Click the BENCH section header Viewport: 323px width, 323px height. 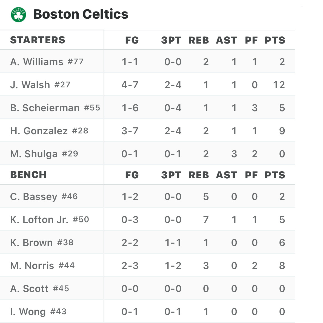coord(28,175)
